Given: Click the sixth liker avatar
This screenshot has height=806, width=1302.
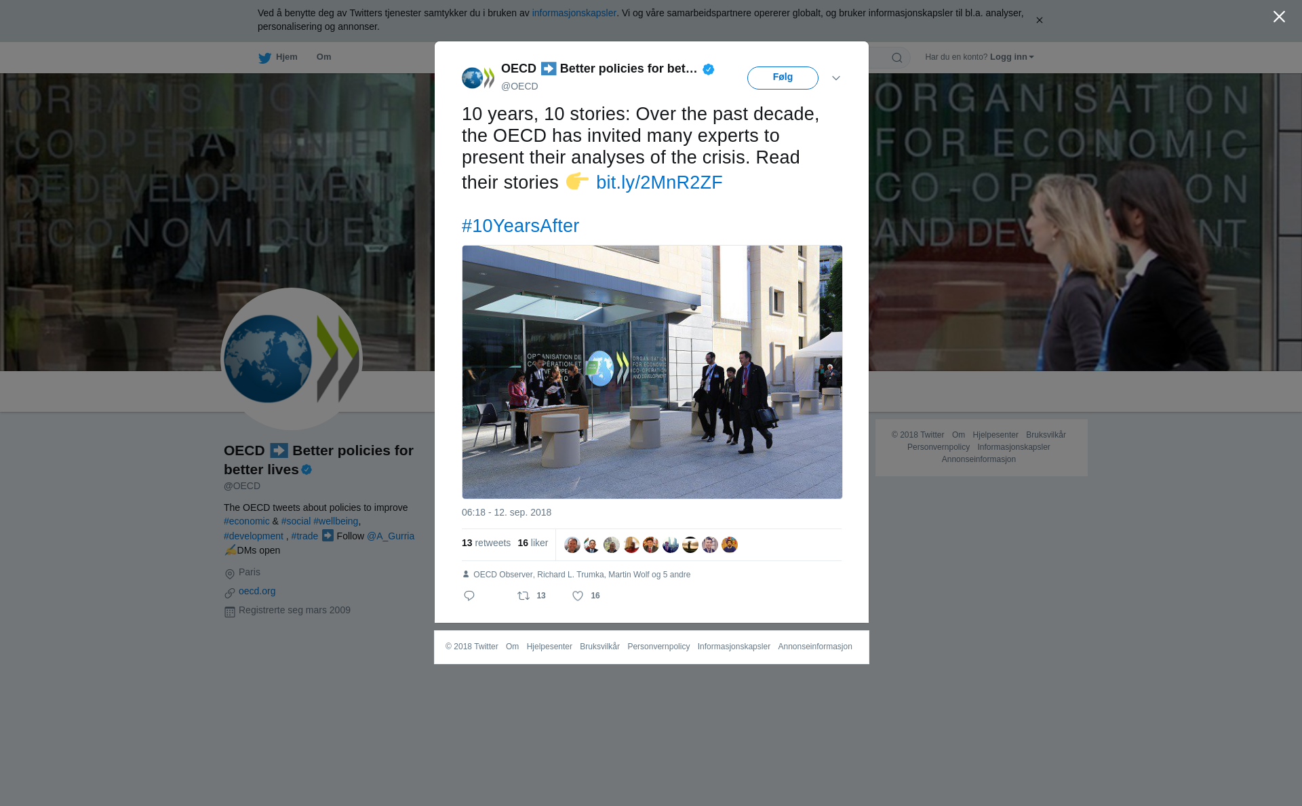Looking at the screenshot, I should coord(671,545).
